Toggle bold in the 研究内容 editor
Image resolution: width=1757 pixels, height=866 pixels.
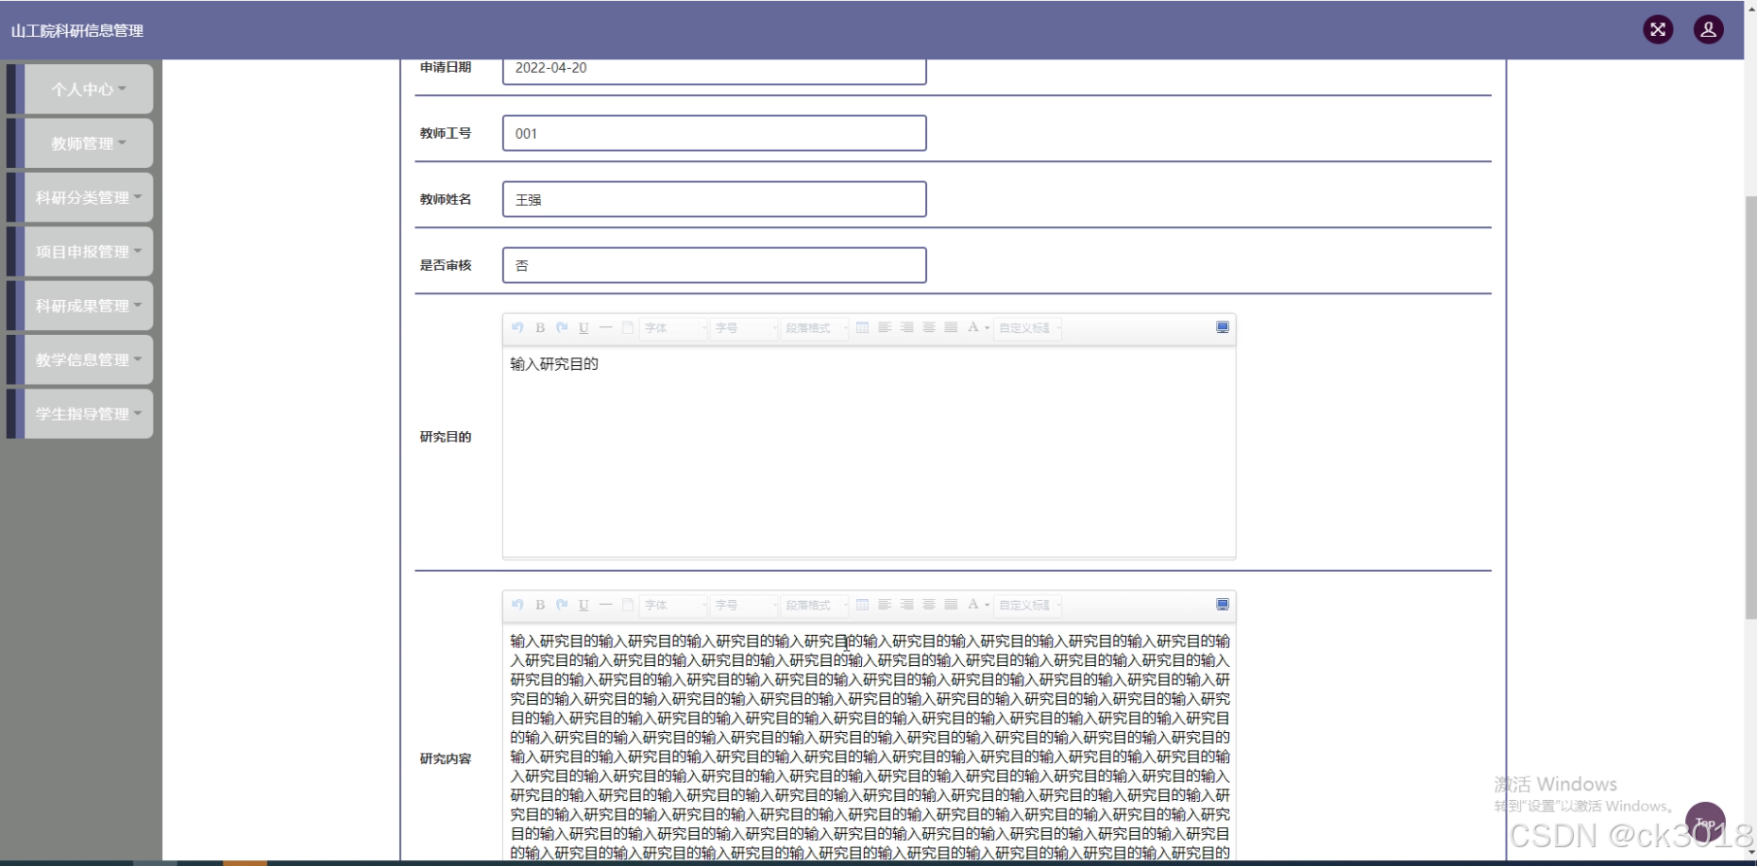[x=540, y=605]
